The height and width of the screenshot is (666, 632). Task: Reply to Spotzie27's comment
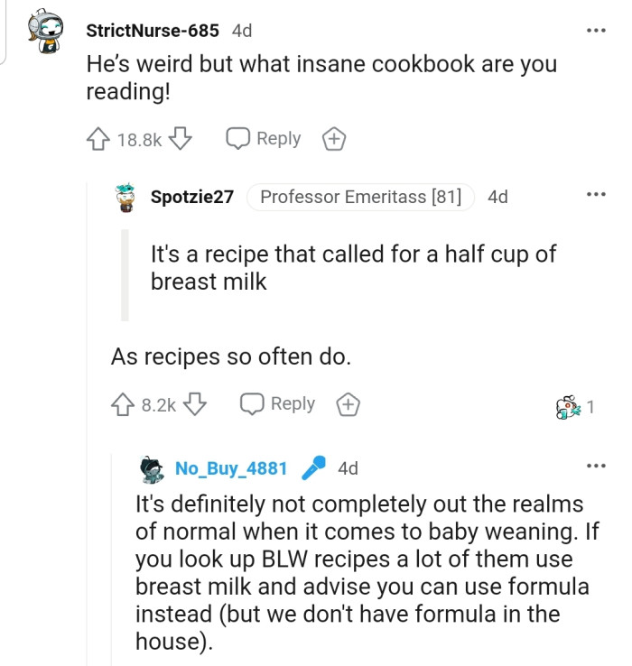pos(278,404)
